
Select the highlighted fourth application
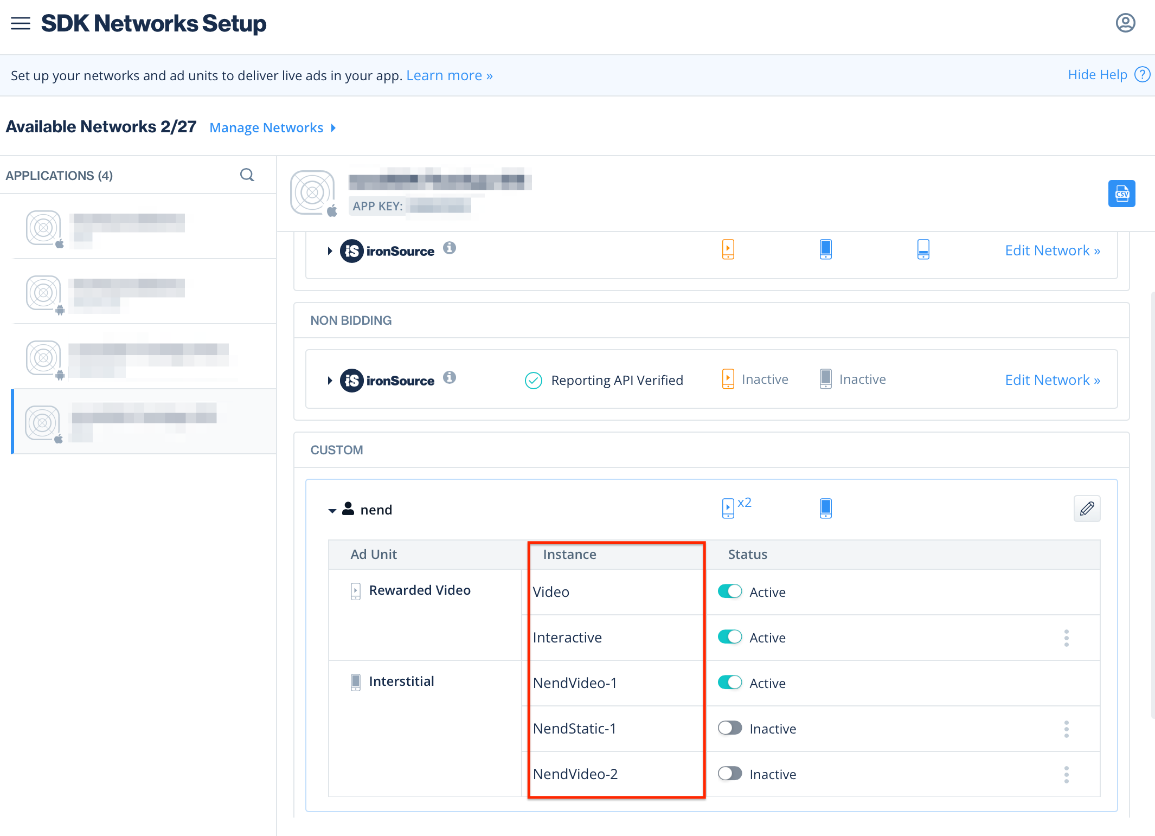coord(144,421)
